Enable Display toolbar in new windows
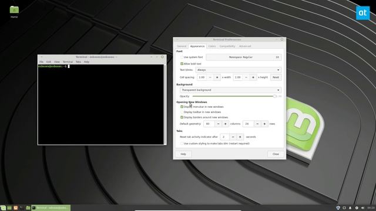The width and height of the screenshot is (376, 211). [182, 112]
